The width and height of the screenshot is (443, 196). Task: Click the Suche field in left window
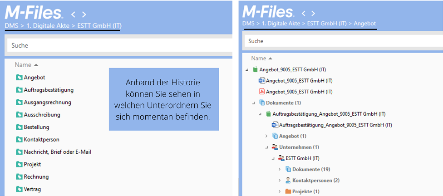(x=118, y=45)
